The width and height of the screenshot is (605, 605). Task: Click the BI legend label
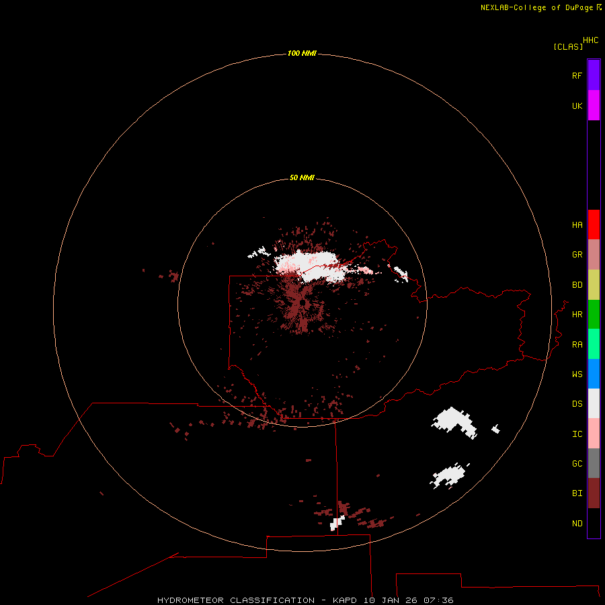click(x=577, y=493)
